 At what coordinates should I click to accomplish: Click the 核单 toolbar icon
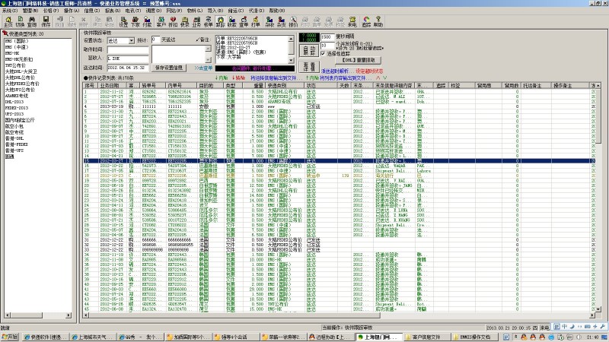coord(208,21)
